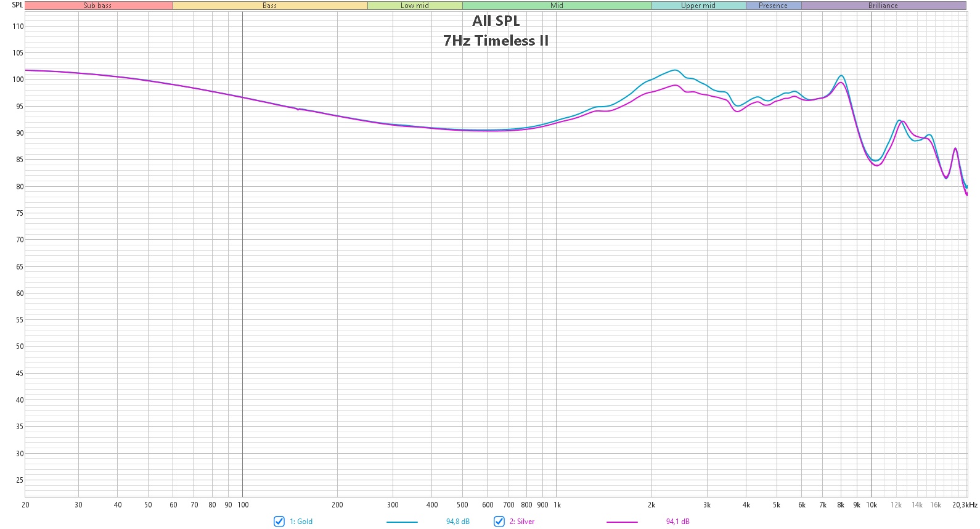980x529 pixels.
Task: Click the 110 dB axis value
Action: coord(18,27)
